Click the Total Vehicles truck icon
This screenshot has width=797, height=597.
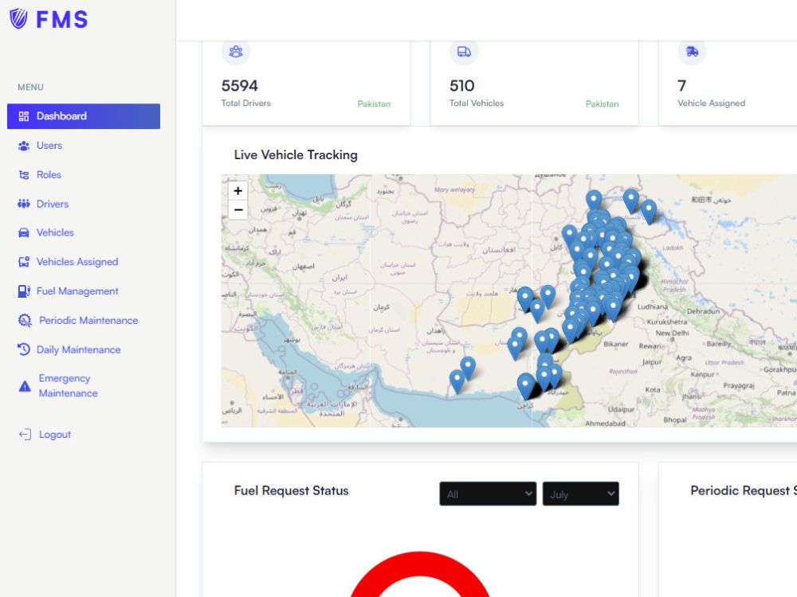pos(464,51)
